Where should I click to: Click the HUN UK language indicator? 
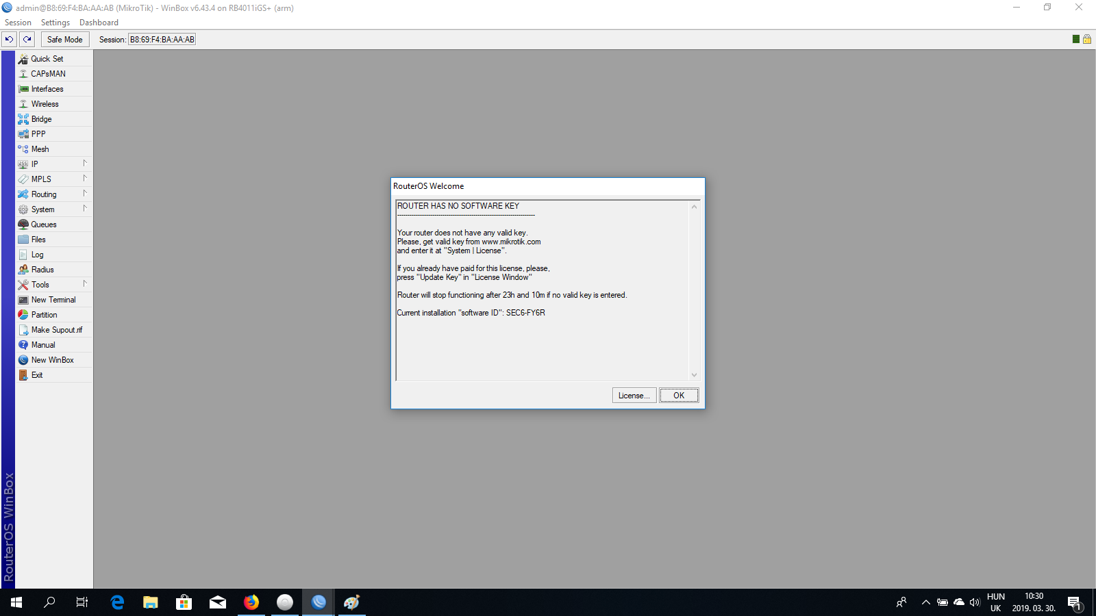click(x=996, y=602)
